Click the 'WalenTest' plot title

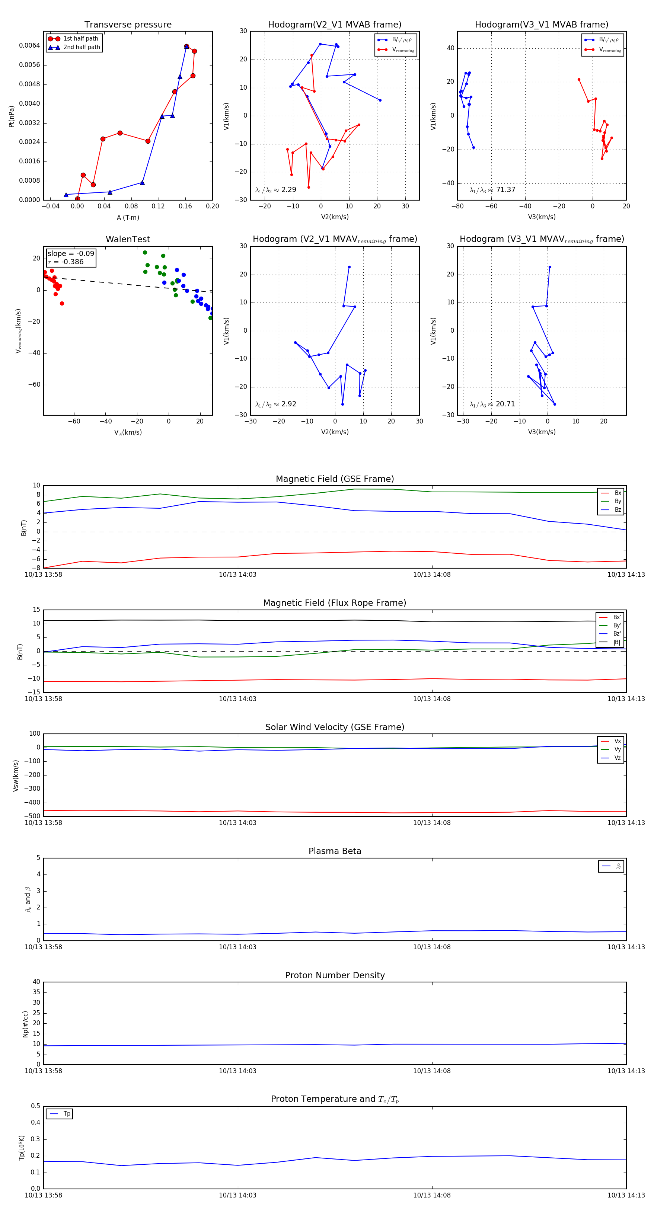pyautogui.click(x=128, y=239)
